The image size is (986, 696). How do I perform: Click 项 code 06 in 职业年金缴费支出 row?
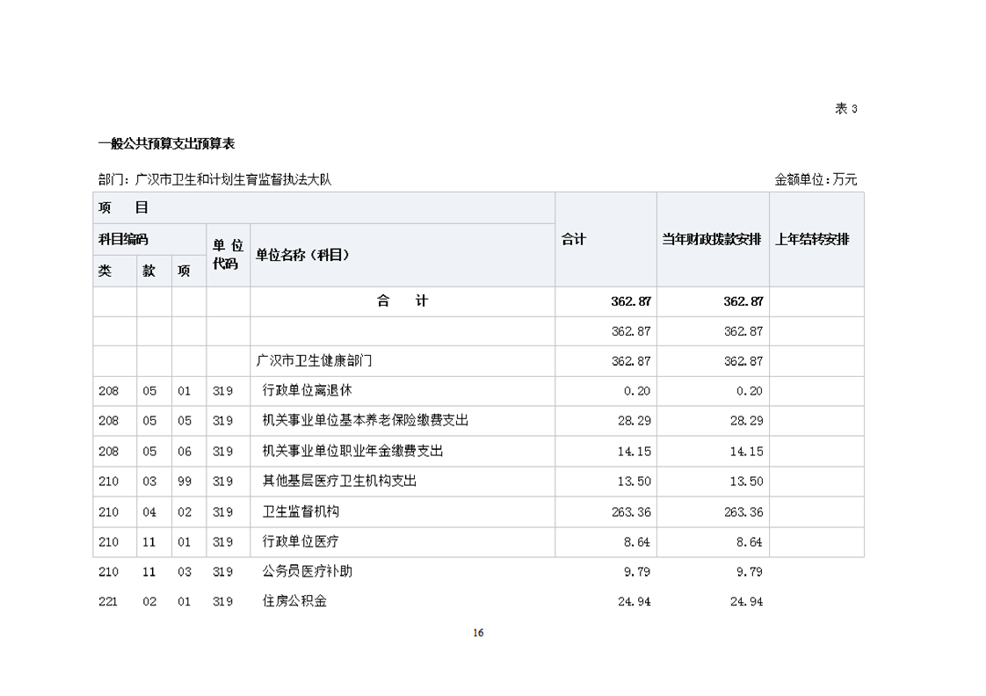[x=185, y=452]
